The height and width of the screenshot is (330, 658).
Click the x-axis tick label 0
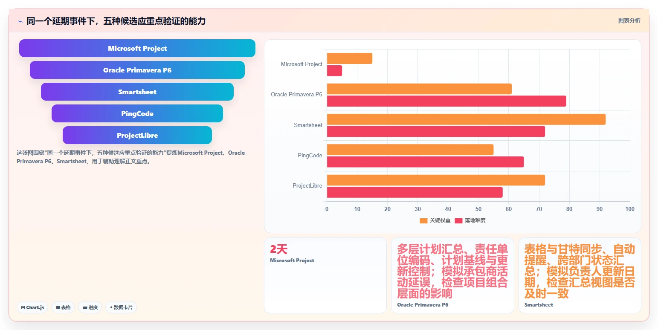327,209
